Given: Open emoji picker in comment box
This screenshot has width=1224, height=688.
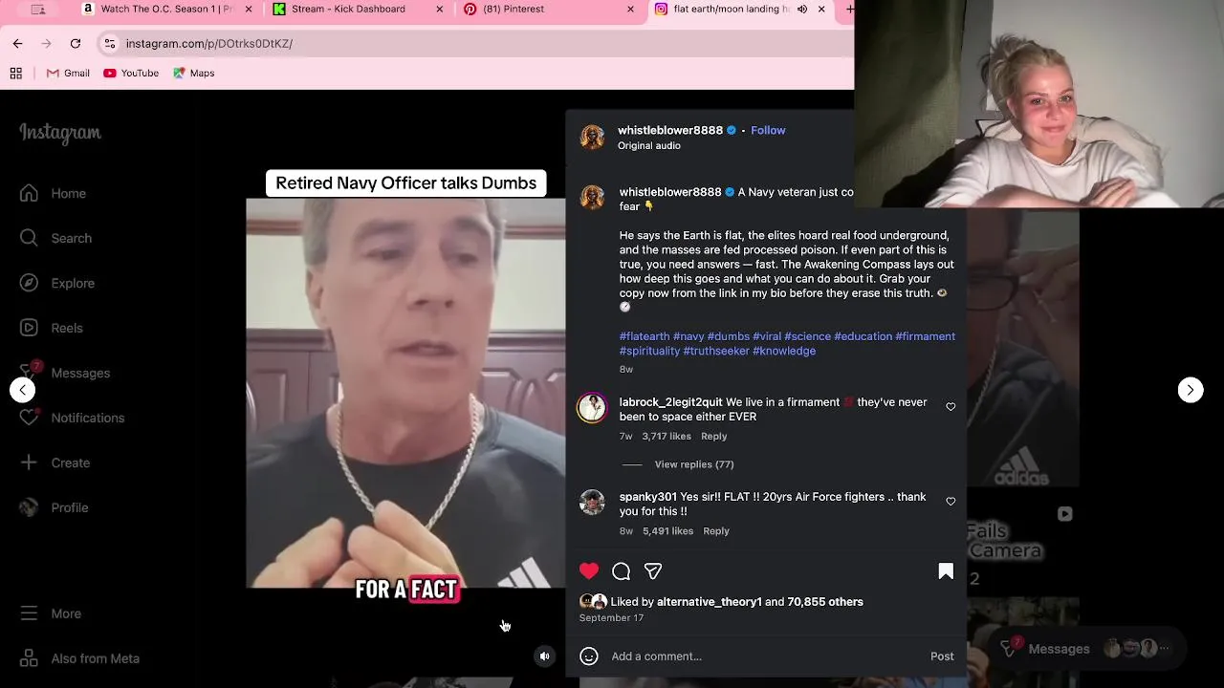Looking at the screenshot, I should pos(589,656).
